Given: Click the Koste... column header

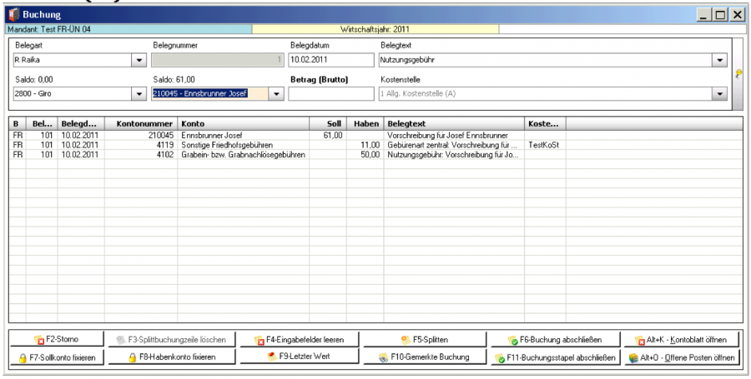Looking at the screenshot, I should click(545, 124).
